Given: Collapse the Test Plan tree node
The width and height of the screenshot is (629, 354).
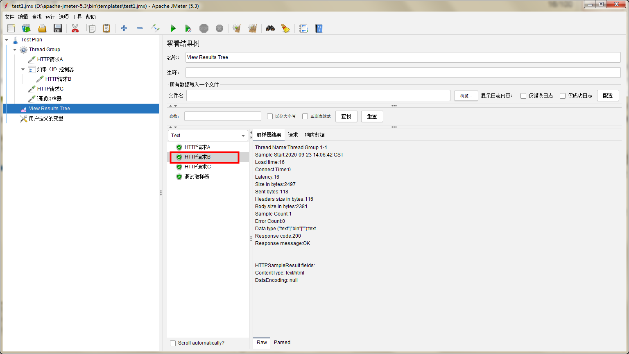Looking at the screenshot, I should point(7,40).
